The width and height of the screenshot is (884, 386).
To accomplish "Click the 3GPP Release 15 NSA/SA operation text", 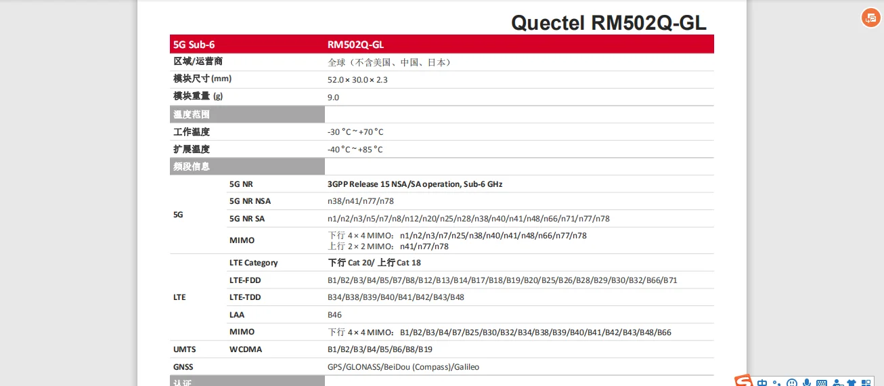I will click(x=415, y=184).
